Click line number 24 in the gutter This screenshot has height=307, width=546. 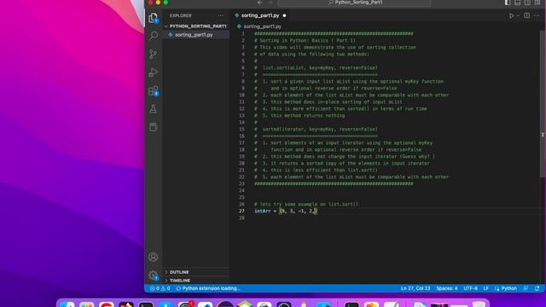(x=241, y=191)
